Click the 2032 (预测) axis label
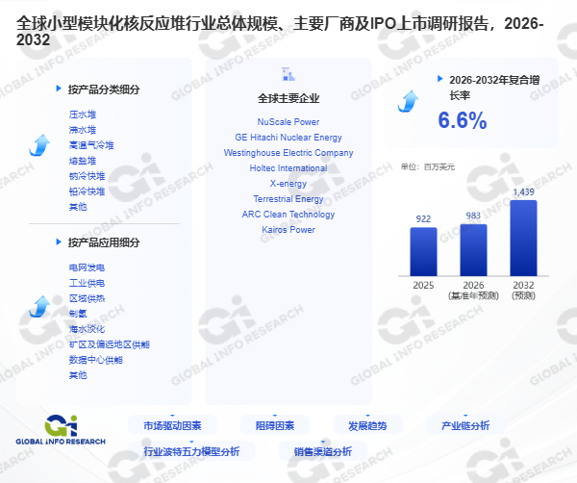This screenshot has height=483, width=577. point(524,291)
